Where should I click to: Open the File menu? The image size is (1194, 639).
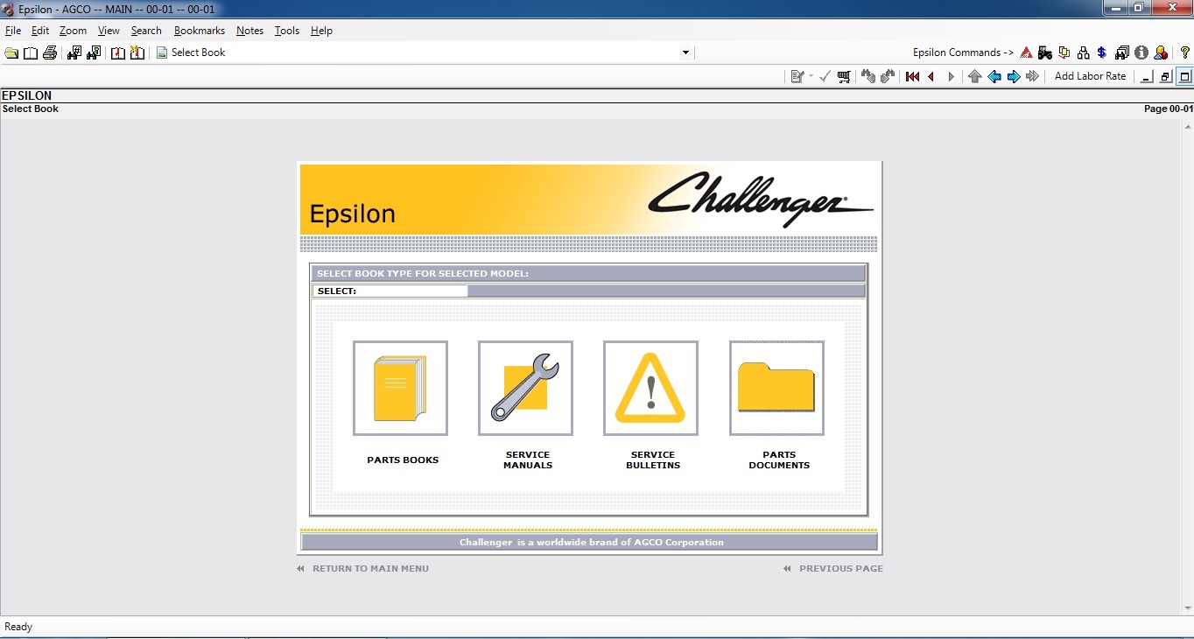click(13, 31)
